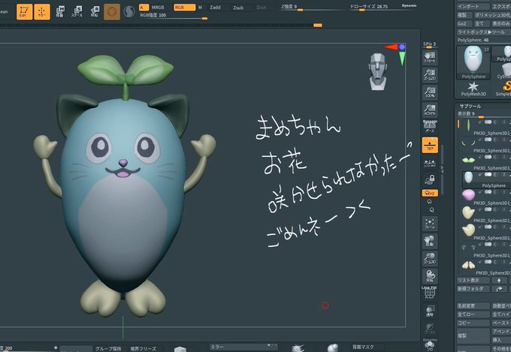Click the AC50% half-size antialias icon
The width and height of the screenshot is (511, 352).
pyautogui.click(x=430, y=110)
